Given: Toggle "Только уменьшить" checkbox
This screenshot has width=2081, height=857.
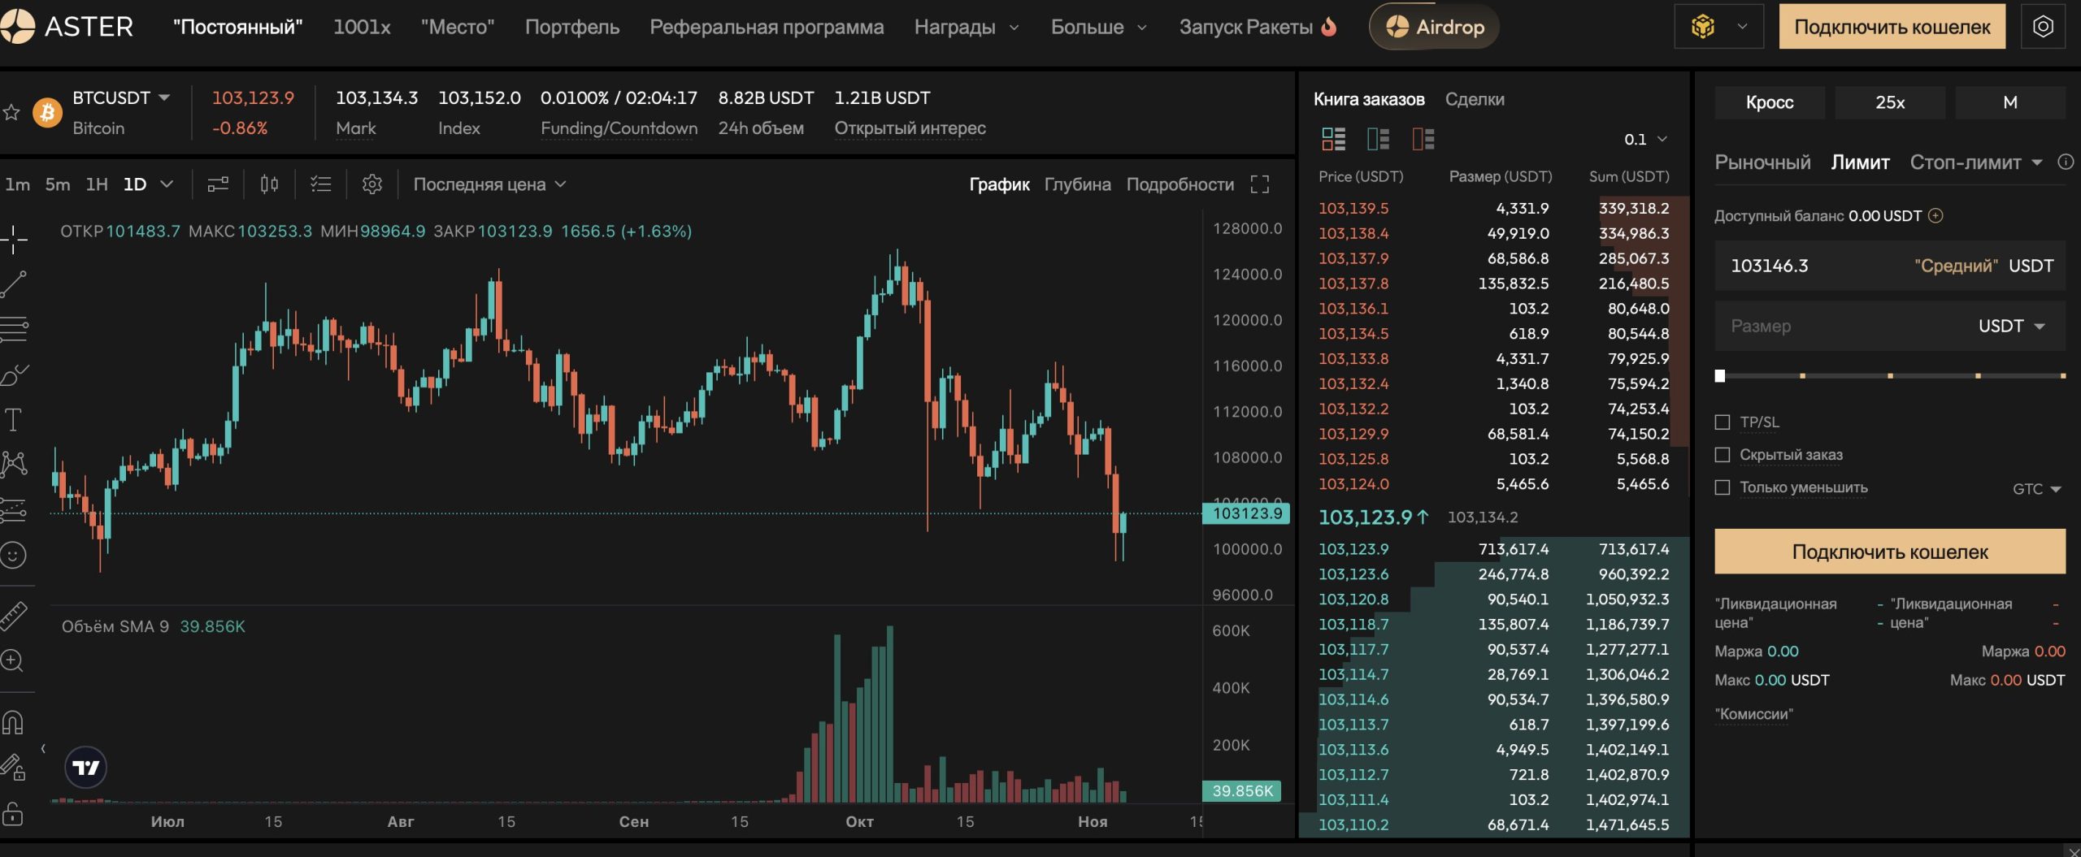Looking at the screenshot, I should [1722, 487].
